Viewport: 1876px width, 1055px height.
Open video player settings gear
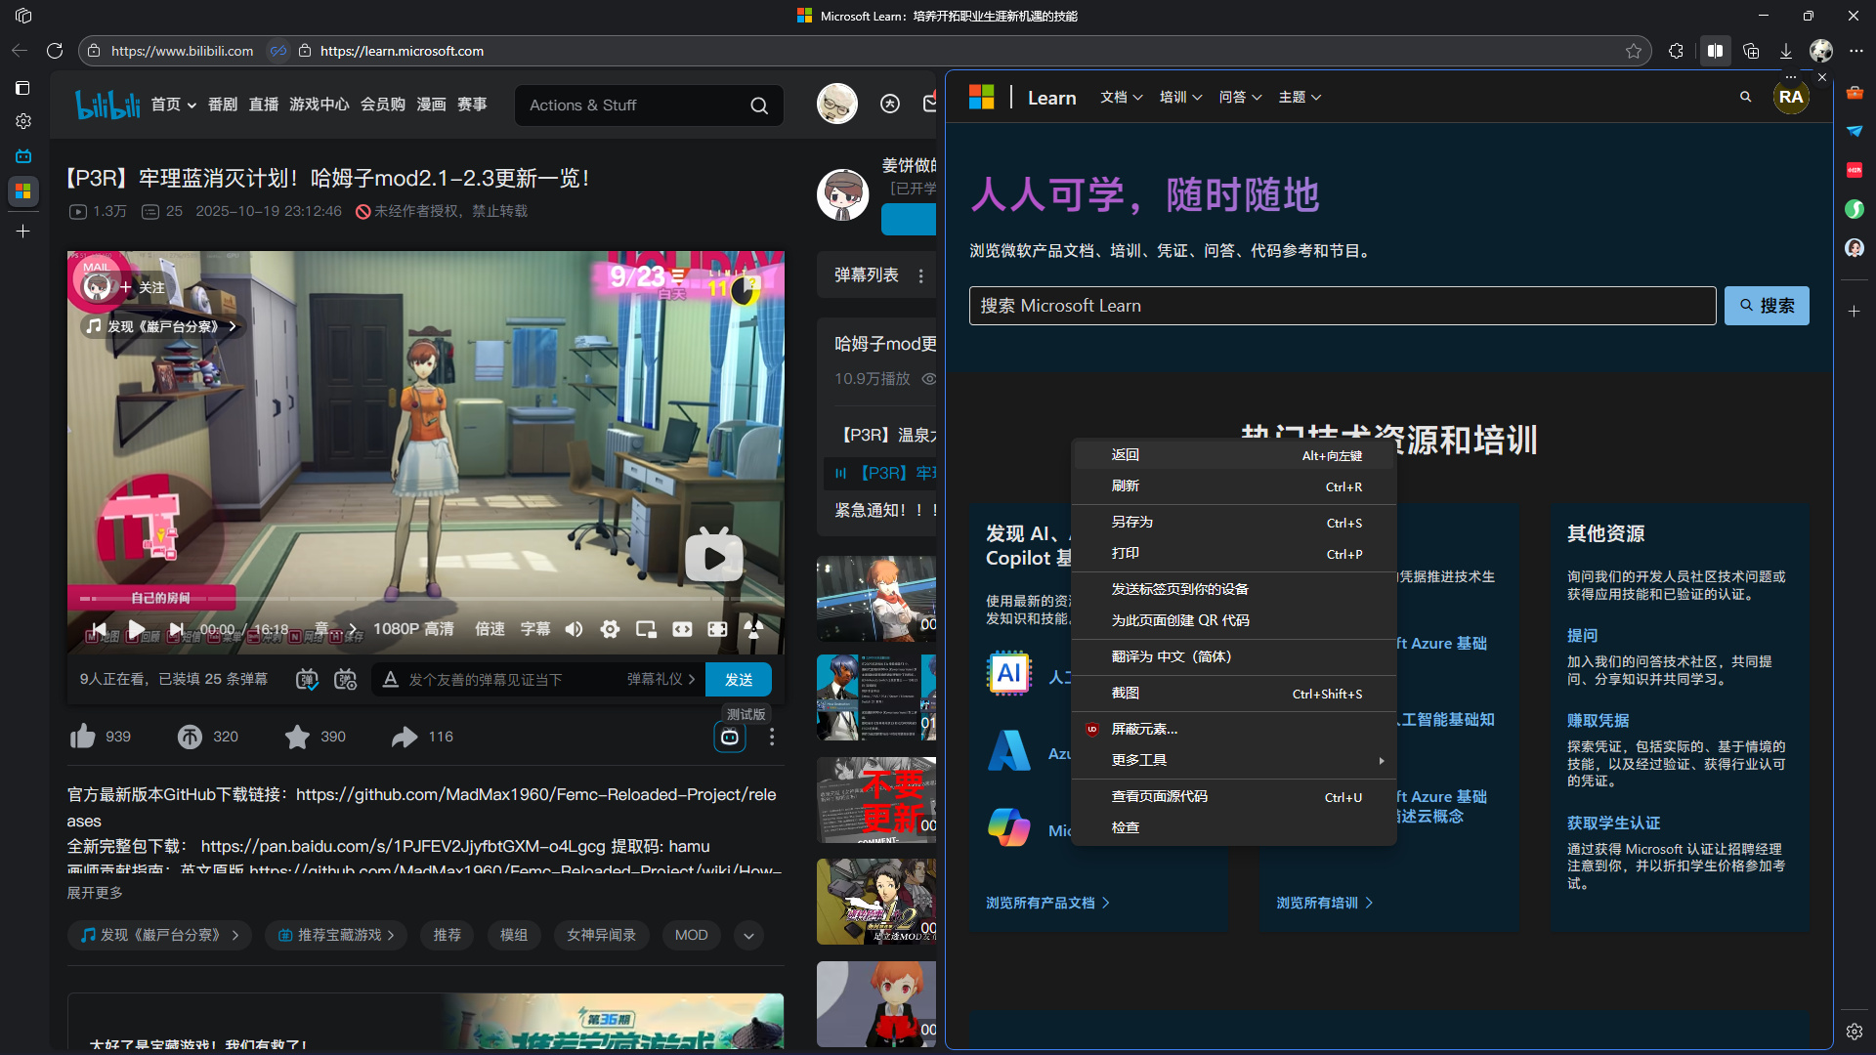(610, 629)
